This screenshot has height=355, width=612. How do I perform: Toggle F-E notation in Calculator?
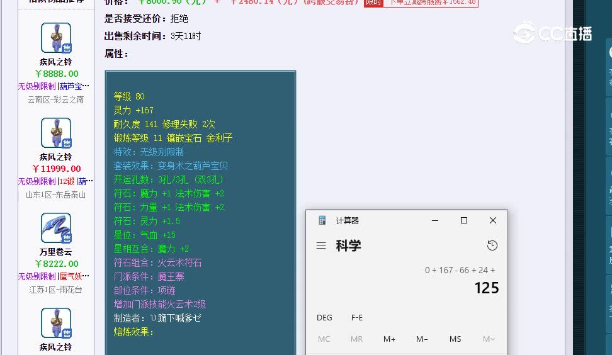coord(357,318)
